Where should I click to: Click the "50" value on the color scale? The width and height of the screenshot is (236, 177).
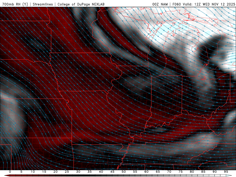[124, 172]
